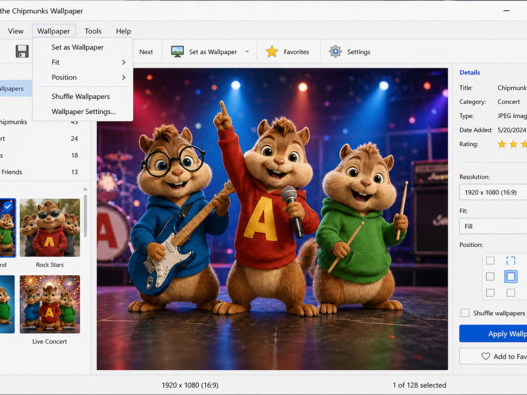Click the thumbnail list vertical scrollbar
This screenshot has height=395, width=527.
click(x=85, y=216)
